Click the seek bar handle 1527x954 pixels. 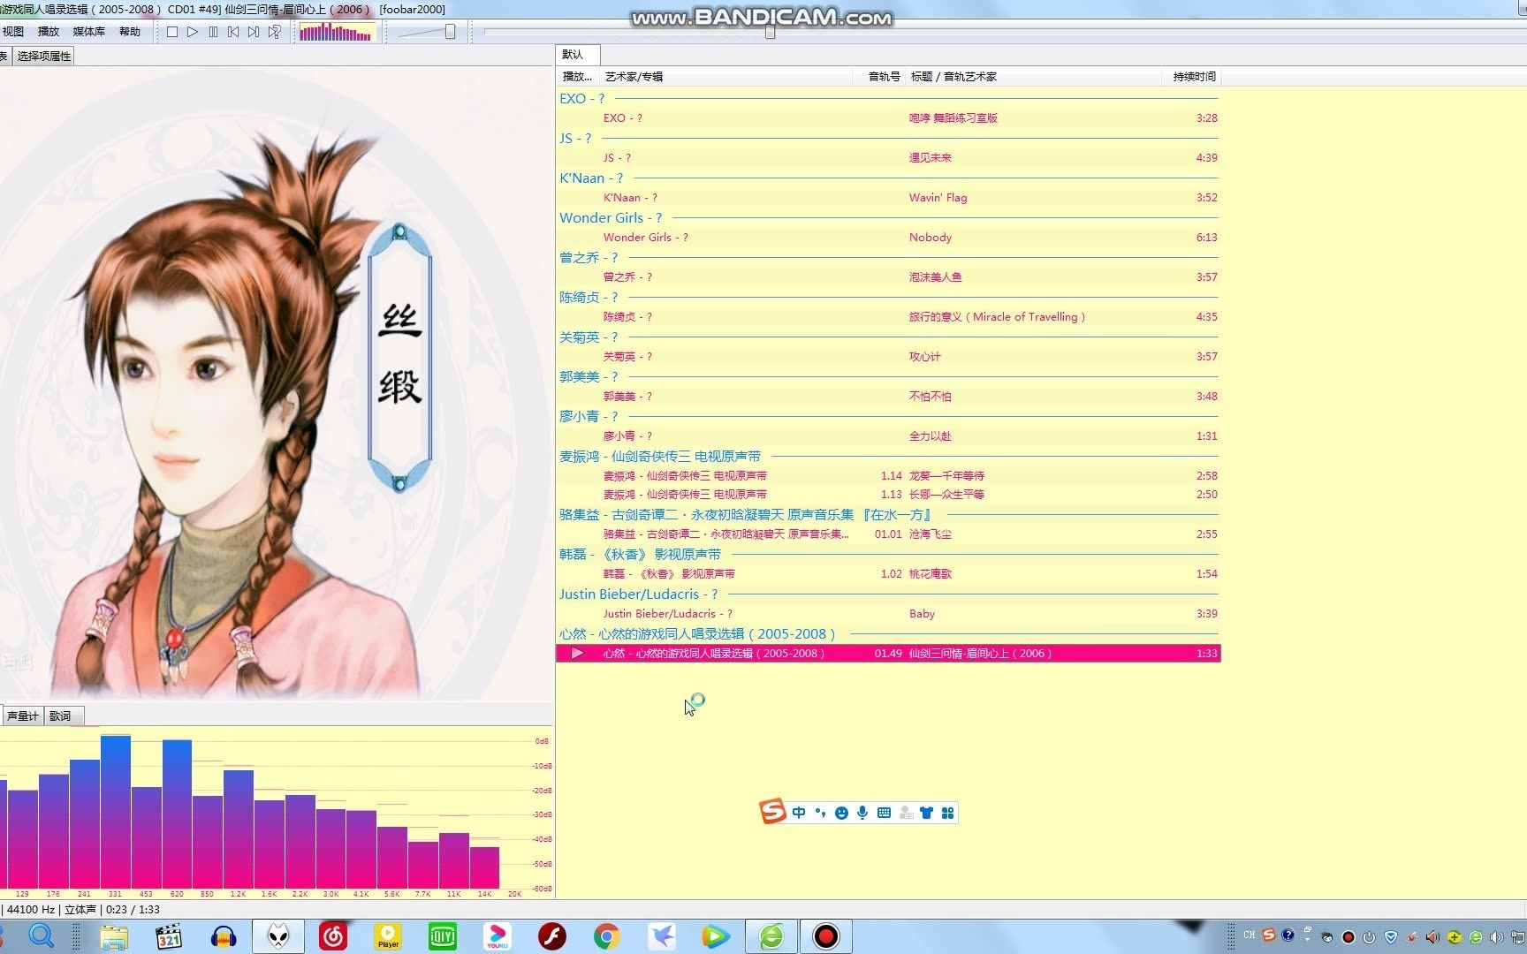tap(770, 32)
